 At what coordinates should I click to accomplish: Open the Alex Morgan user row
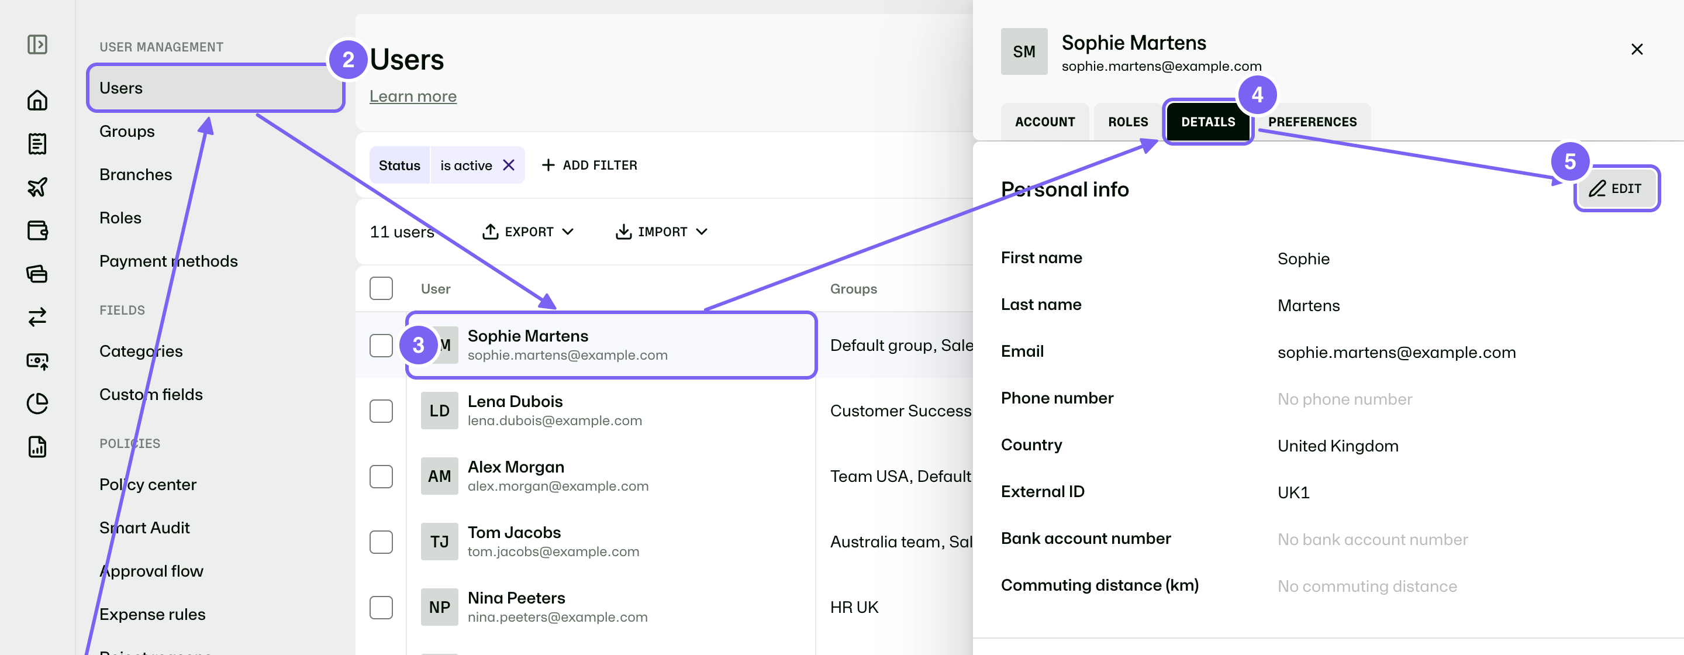611,476
